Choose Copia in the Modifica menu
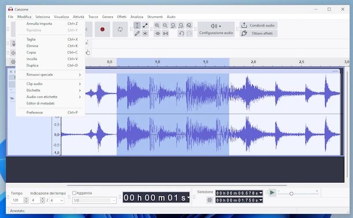The height and width of the screenshot is (218, 353). (50, 52)
